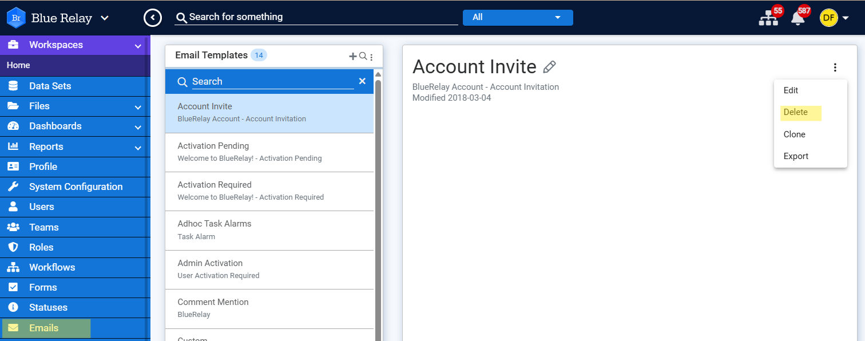The image size is (865, 341).
Task: Select the Account Invite template
Action: (269, 113)
